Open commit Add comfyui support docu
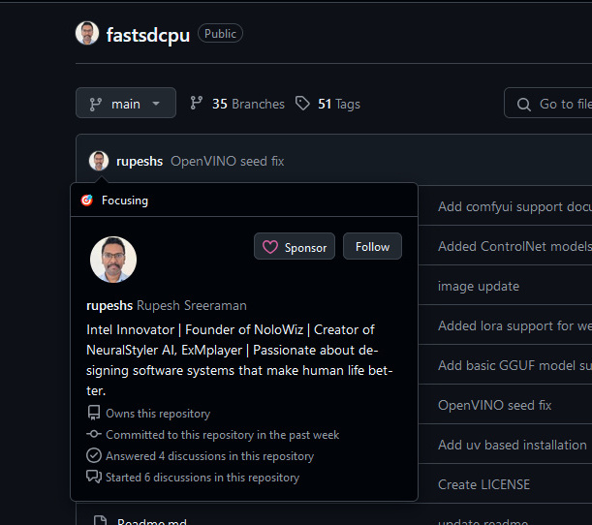Screen dimensions: 592x525 514,207
